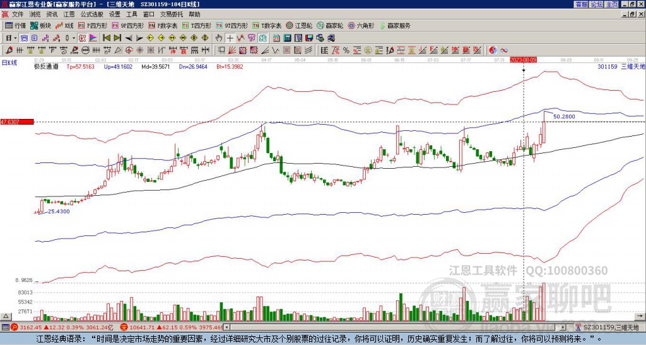Click the 日K线 label

(x=9, y=62)
